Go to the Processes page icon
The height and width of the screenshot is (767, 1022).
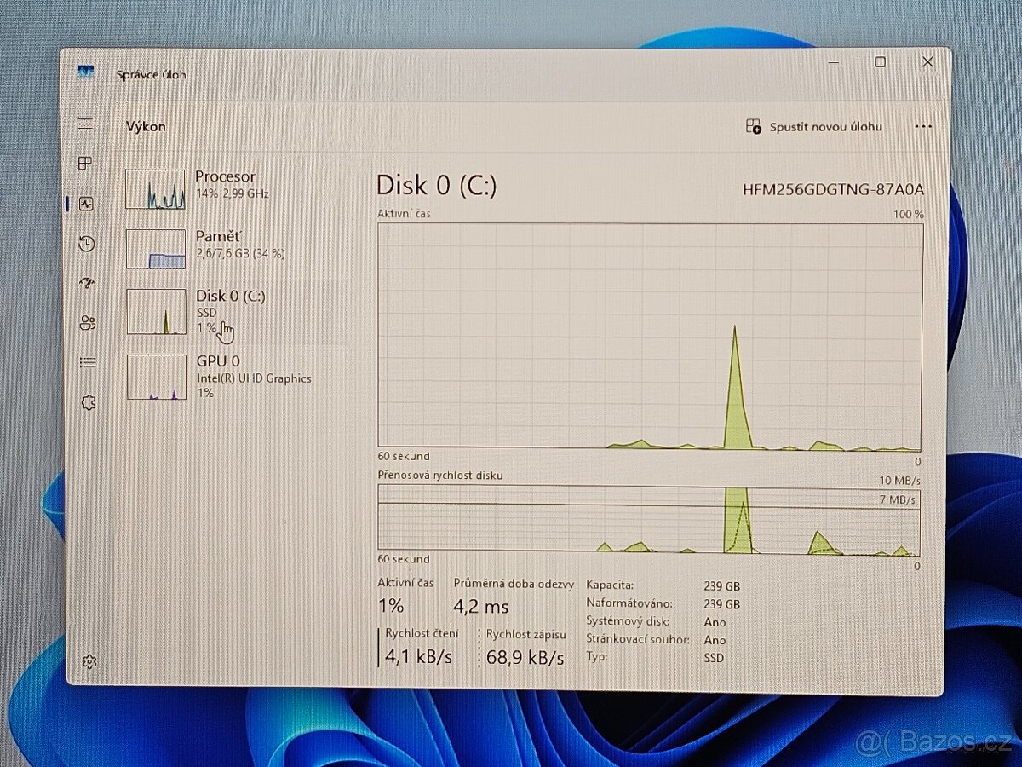[x=85, y=164]
